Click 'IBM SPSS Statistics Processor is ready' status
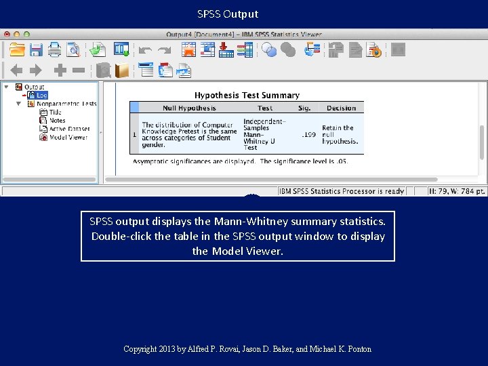Screen dimensions: 488x366 pyautogui.click(x=342, y=191)
